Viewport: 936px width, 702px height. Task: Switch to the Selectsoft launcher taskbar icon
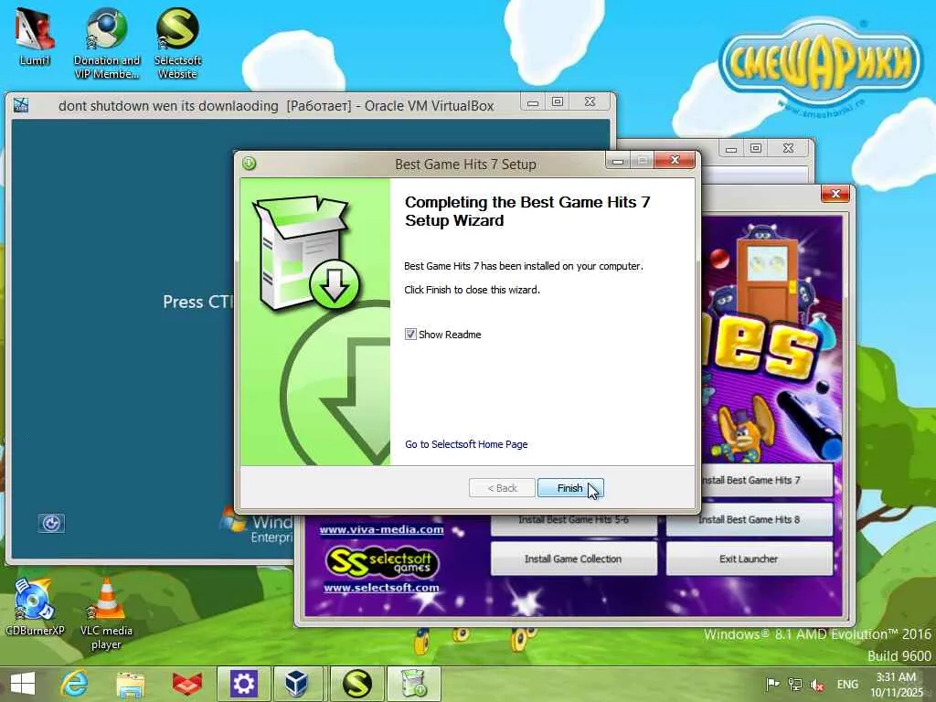click(x=357, y=684)
